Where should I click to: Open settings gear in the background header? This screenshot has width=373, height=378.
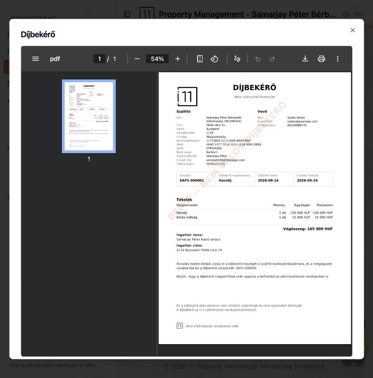(x=346, y=14)
